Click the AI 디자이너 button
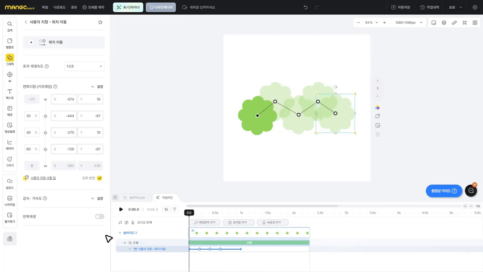The width and height of the screenshot is (483, 272). pos(128,7)
